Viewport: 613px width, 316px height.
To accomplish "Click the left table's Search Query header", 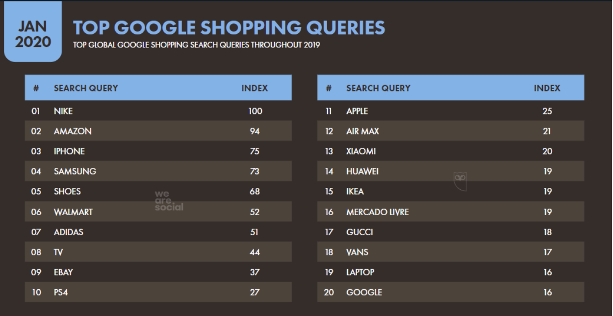I will pyautogui.click(x=86, y=89).
